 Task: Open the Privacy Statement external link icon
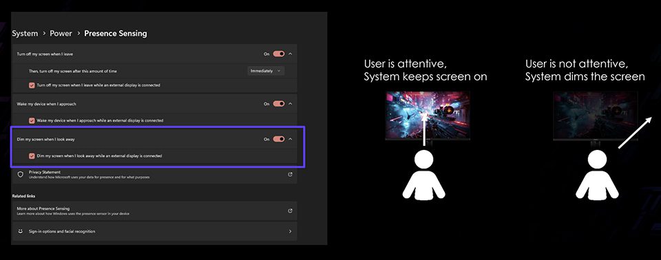click(290, 174)
